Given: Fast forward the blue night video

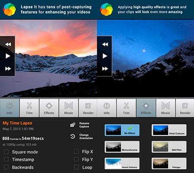Looking at the screenshot, I should 105,69.
